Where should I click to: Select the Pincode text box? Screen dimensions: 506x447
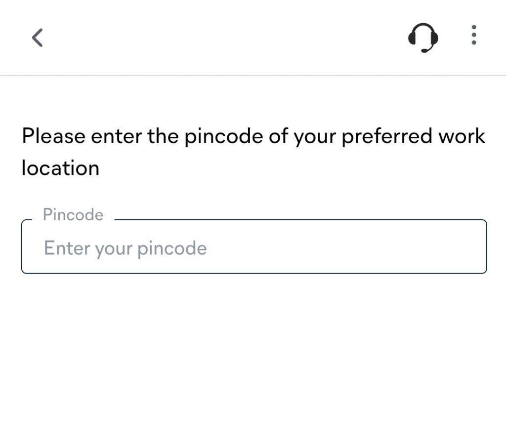[254, 247]
